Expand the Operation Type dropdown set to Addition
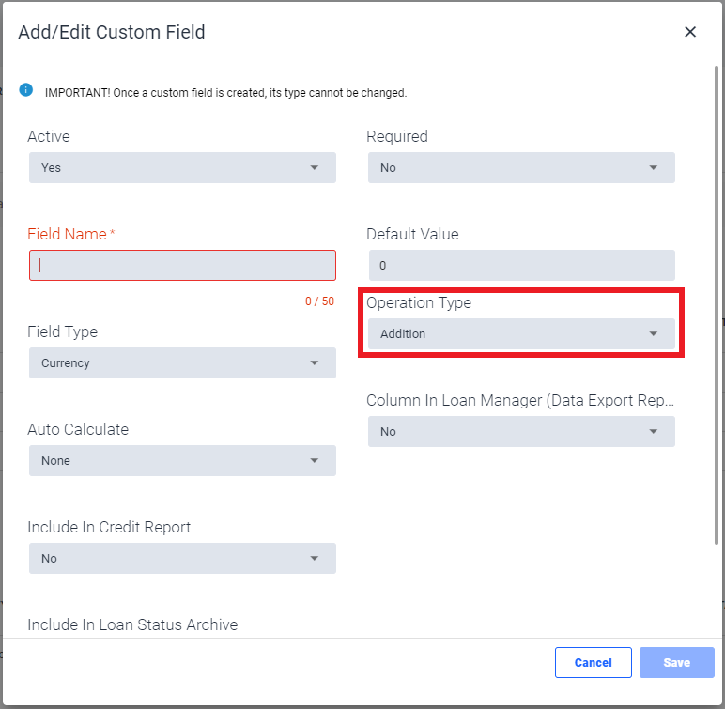The image size is (725, 709). [x=521, y=333]
